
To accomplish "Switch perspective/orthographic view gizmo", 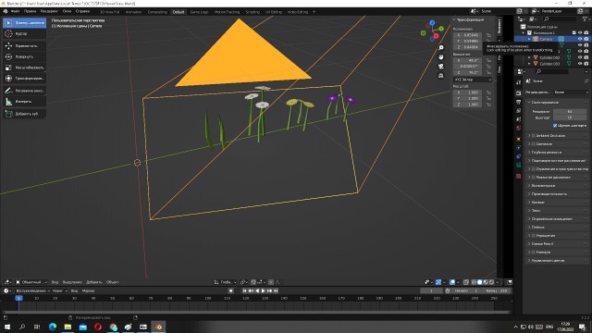I will point(440,76).
